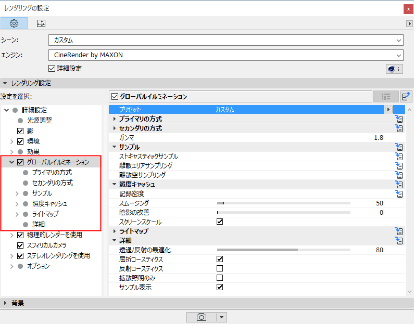Toggle the スクリーンスケール checkbox
The height and width of the screenshot is (324, 414).
220,222
